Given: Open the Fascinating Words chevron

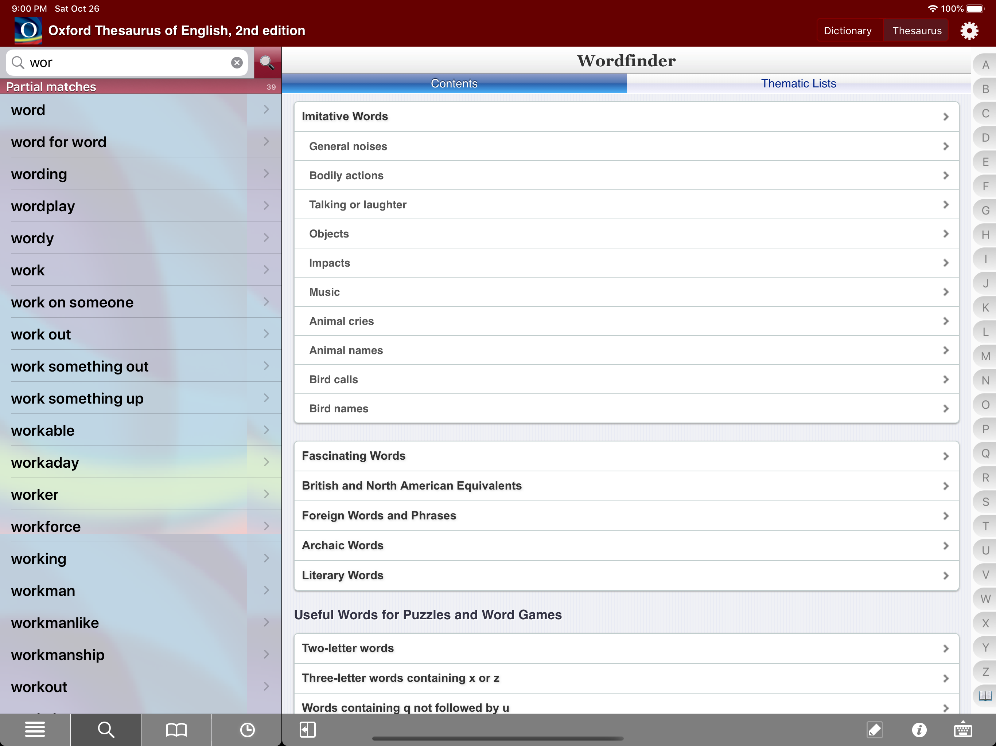Looking at the screenshot, I should point(946,456).
